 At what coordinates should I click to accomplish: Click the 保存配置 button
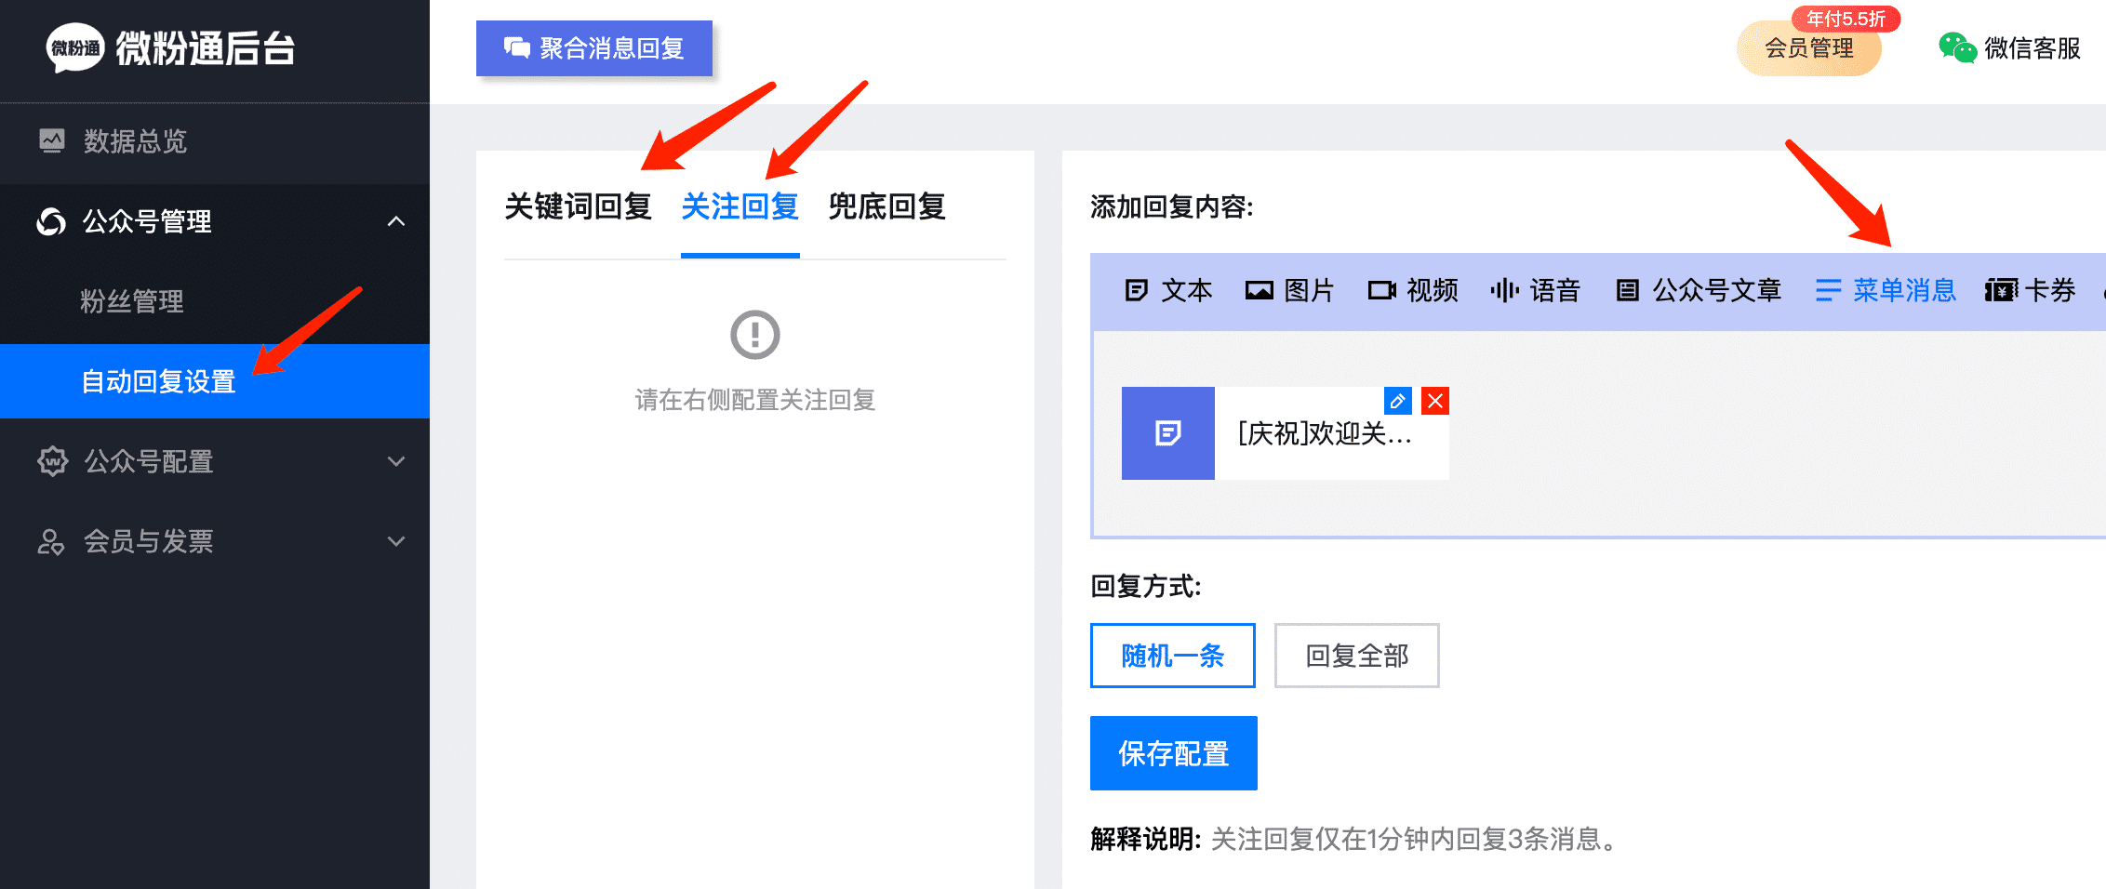pyautogui.click(x=1173, y=753)
